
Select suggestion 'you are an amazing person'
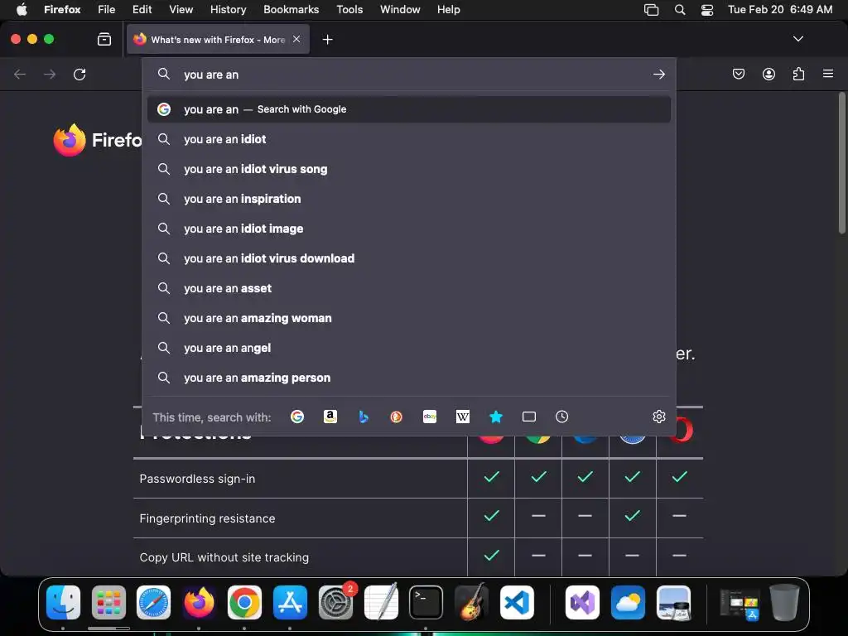coord(409,378)
